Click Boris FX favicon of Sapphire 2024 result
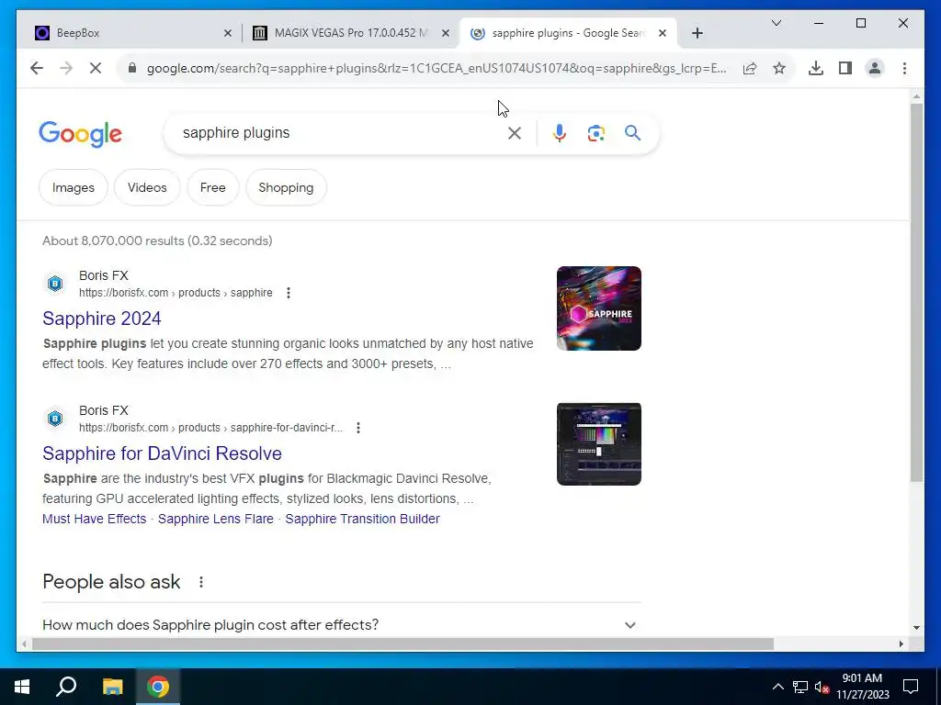941x705 pixels. click(55, 284)
